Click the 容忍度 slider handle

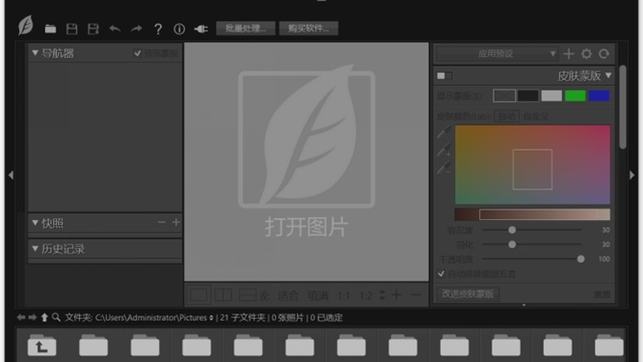pyautogui.click(x=512, y=230)
